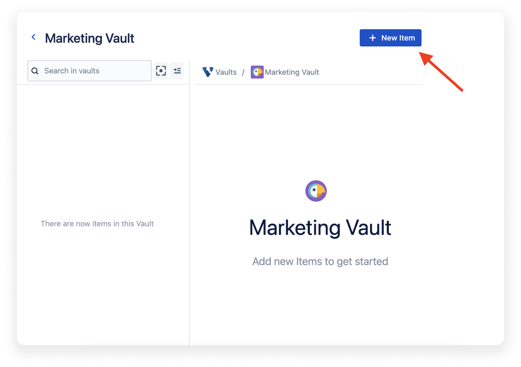Viewport: 521px width, 367px height.
Task: Select Marketing Vault in the breadcrumb trail
Action: [292, 72]
